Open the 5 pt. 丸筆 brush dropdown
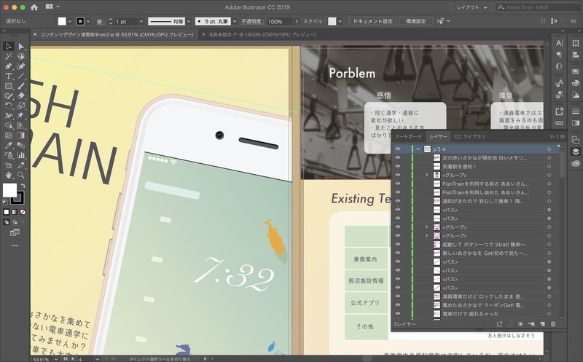 click(x=235, y=22)
